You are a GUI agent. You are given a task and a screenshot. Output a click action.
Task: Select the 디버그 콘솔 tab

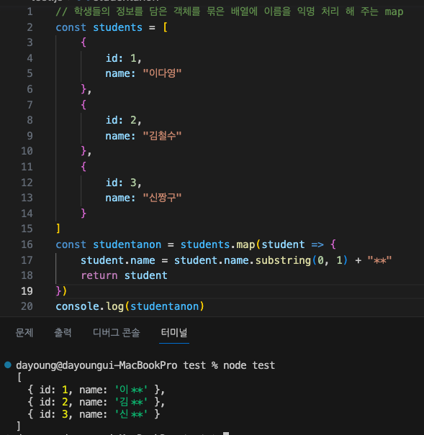(117, 332)
